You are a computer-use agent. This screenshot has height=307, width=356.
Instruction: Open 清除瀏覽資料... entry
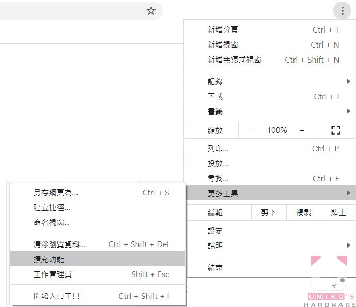point(98,244)
